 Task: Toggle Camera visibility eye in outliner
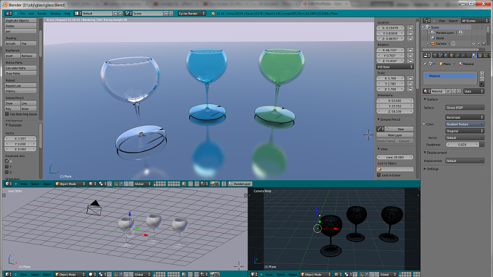point(473,43)
